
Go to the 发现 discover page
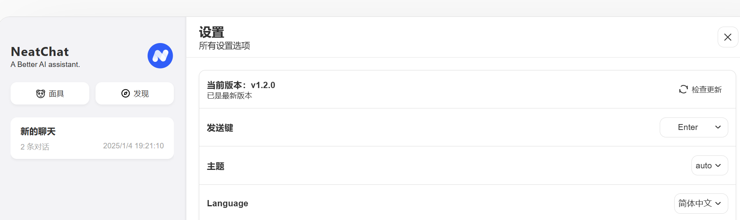[x=135, y=93]
